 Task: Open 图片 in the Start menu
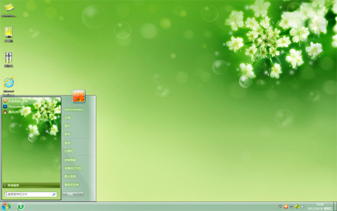67,125
